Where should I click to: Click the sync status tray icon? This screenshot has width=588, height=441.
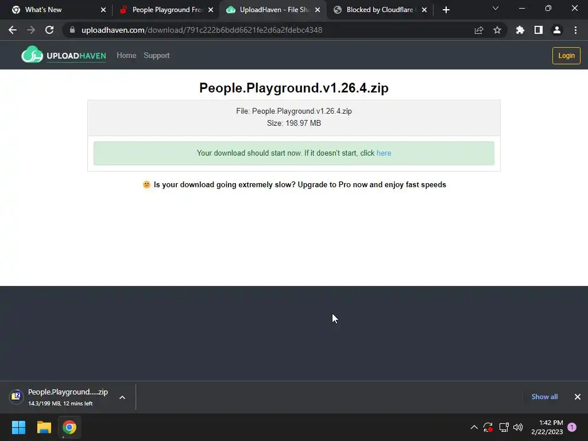tap(488, 427)
